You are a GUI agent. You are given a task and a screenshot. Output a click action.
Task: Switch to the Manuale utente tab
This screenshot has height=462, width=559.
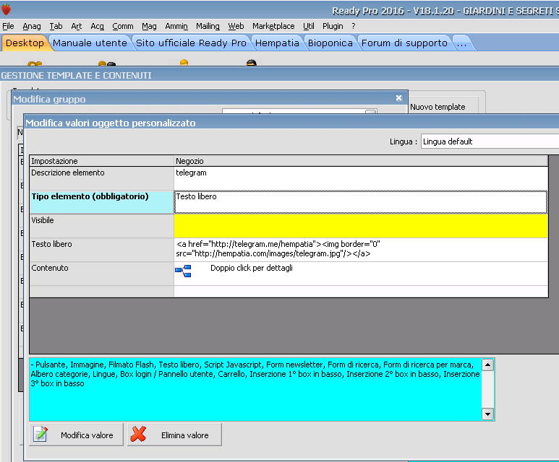[x=90, y=43]
